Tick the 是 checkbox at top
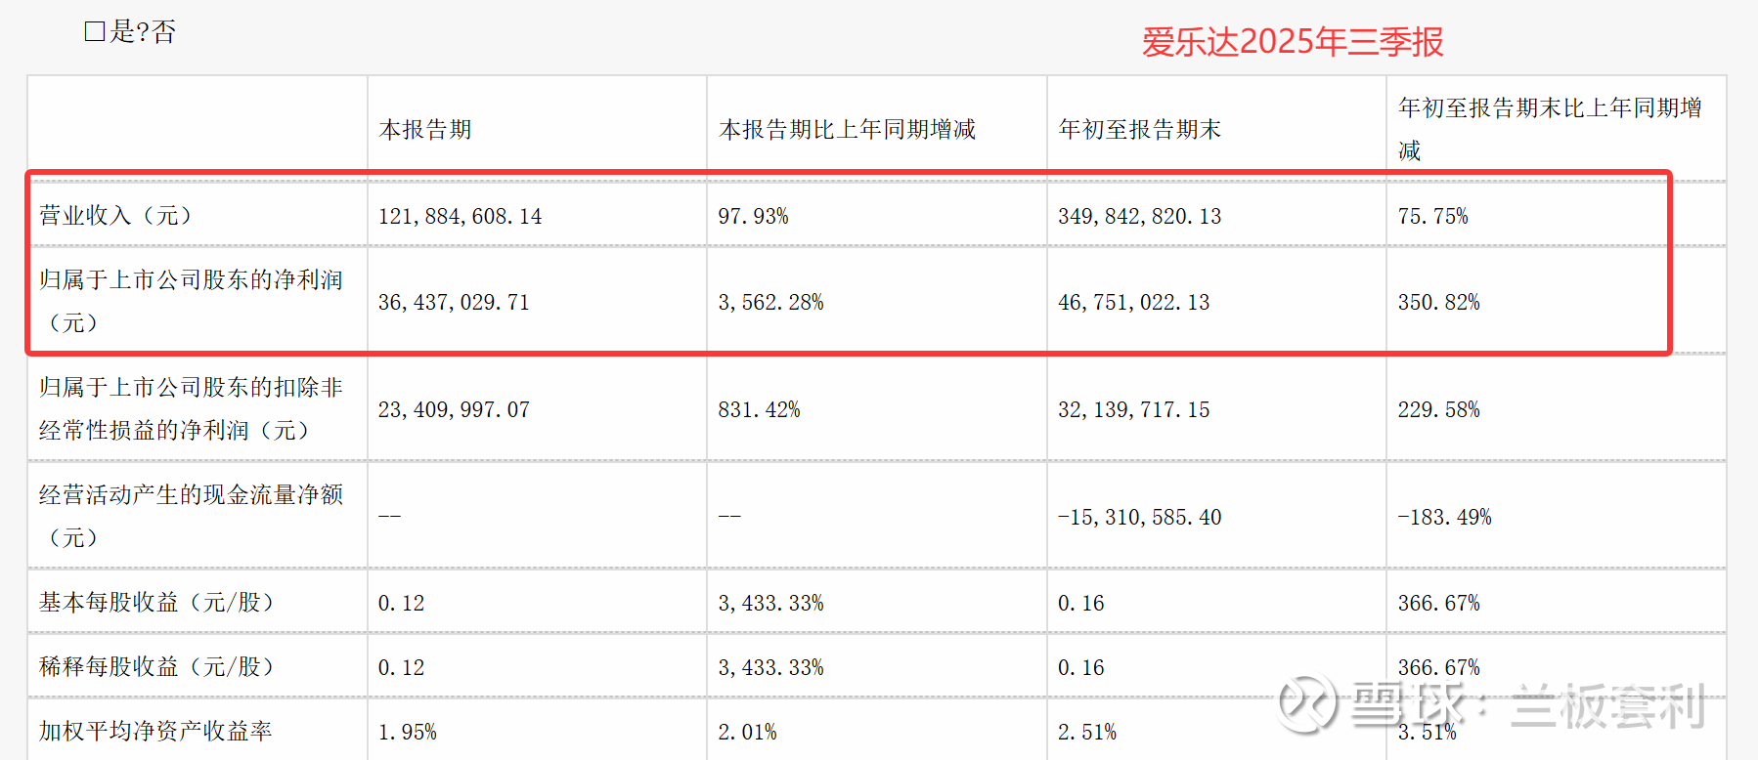Screen dimensions: 1758x760 click(95, 32)
